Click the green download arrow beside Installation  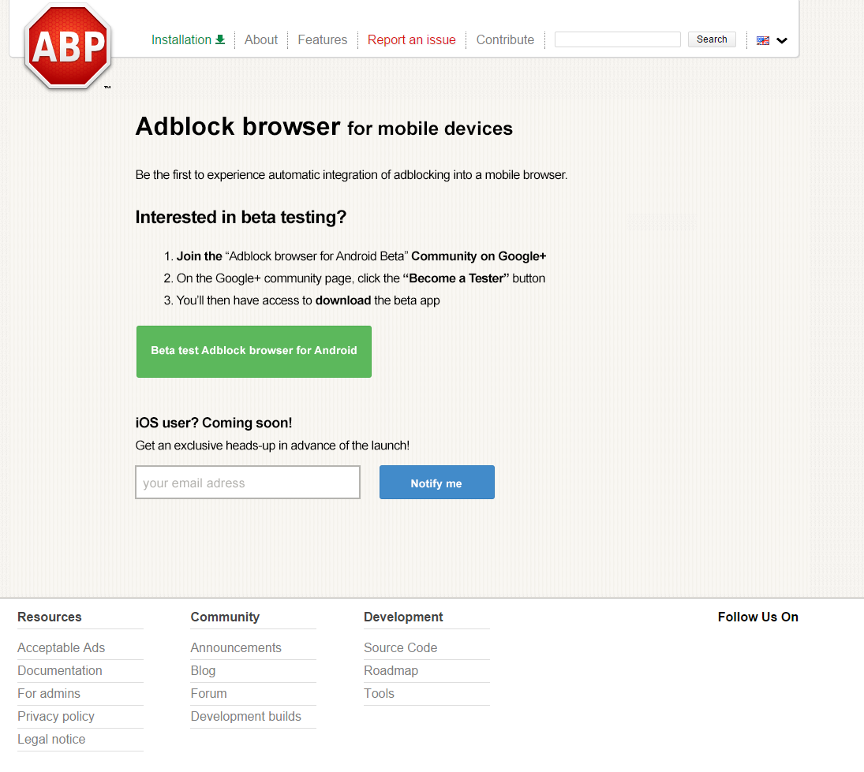click(220, 39)
